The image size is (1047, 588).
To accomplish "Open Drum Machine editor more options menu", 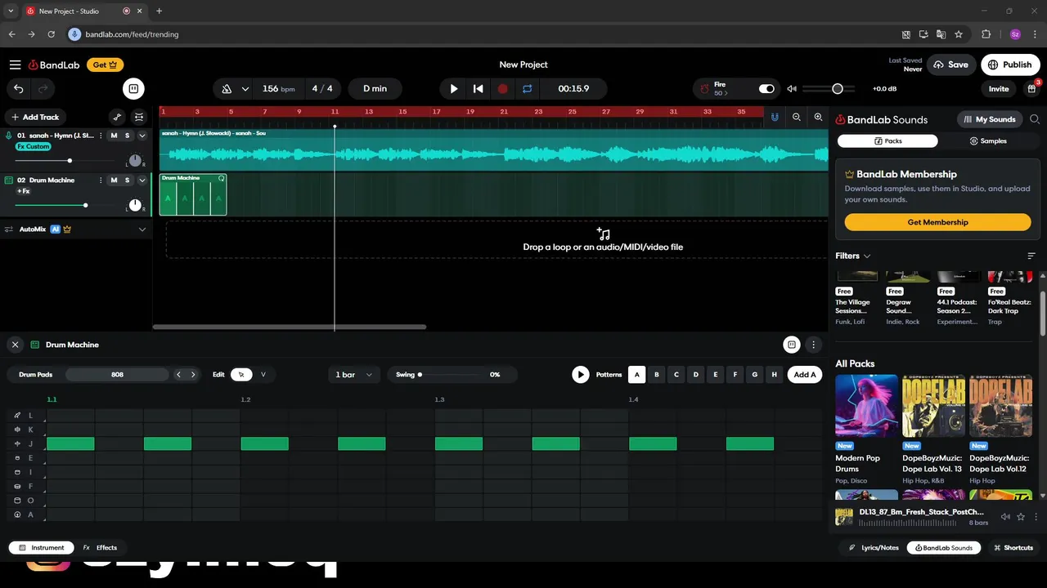I will (x=813, y=345).
